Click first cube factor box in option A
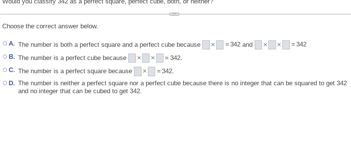Screen dimensions: 351x149 (258, 45)
